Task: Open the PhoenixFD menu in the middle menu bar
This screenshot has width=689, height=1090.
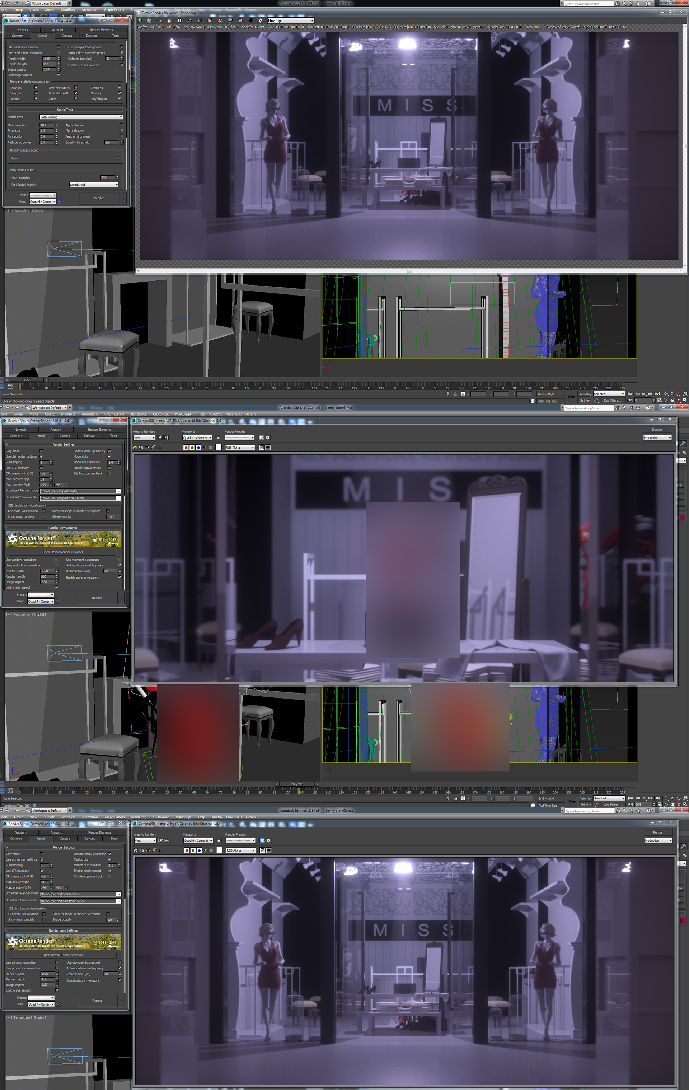Action: pyautogui.click(x=234, y=414)
